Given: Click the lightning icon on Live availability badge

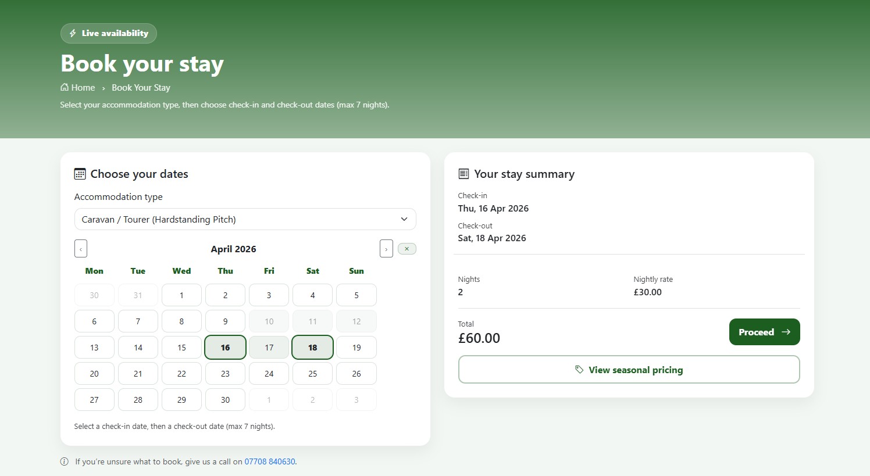Looking at the screenshot, I should coord(72,33).
